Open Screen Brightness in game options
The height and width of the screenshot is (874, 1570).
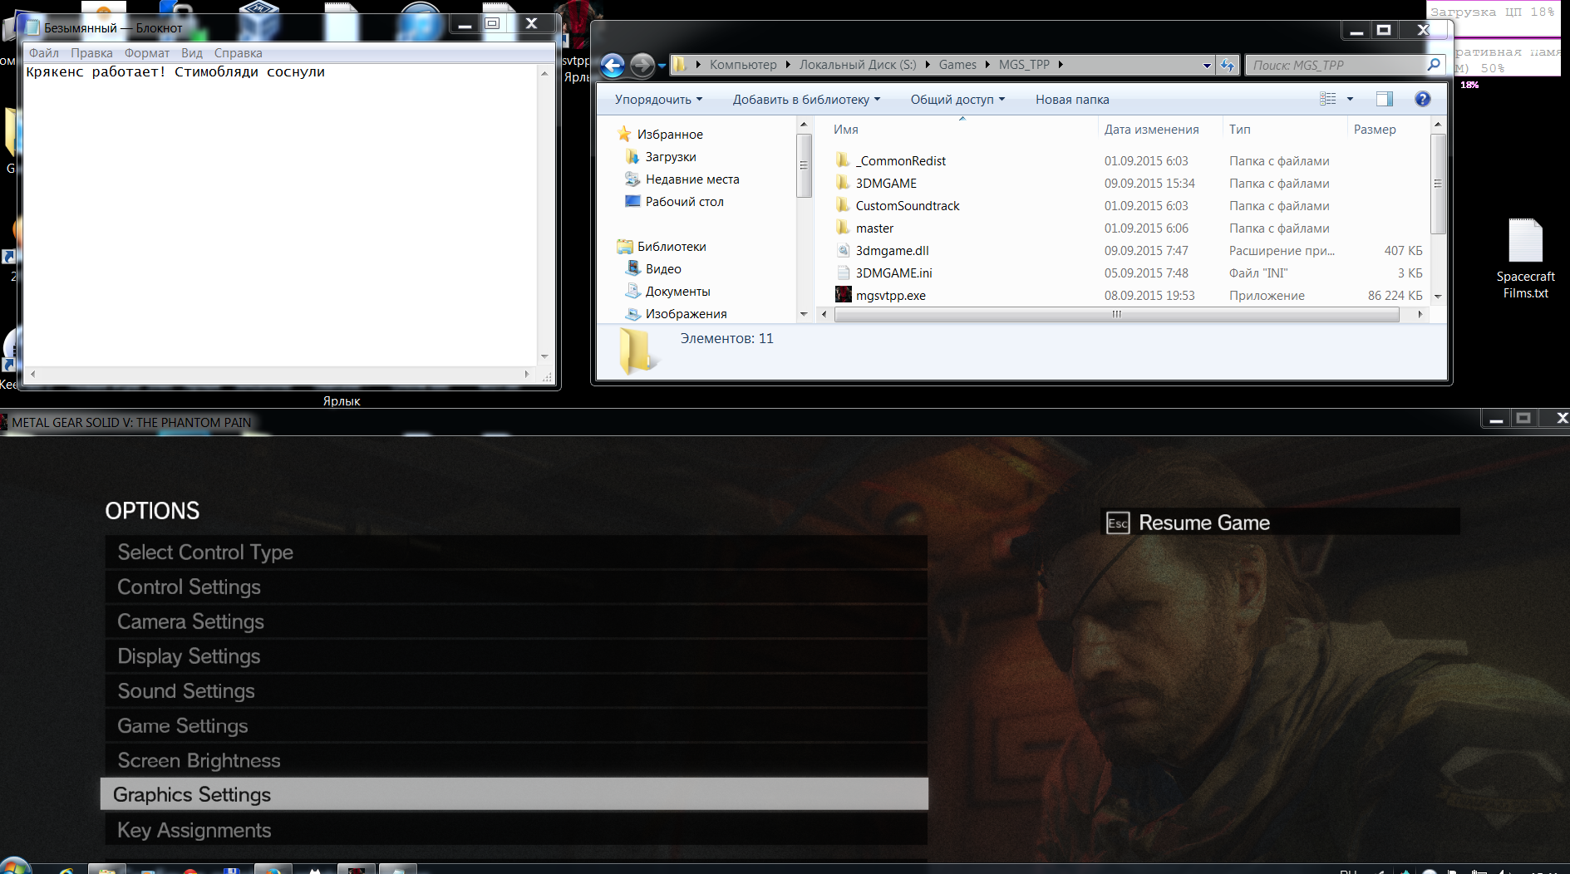pos(515,760)
